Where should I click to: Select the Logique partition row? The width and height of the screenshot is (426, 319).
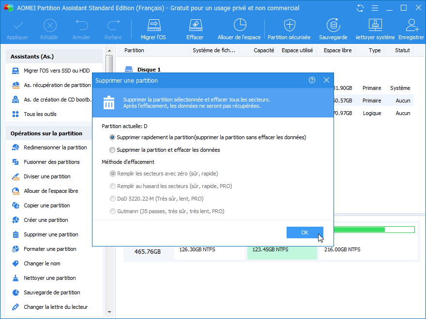(x=374, y=114)
